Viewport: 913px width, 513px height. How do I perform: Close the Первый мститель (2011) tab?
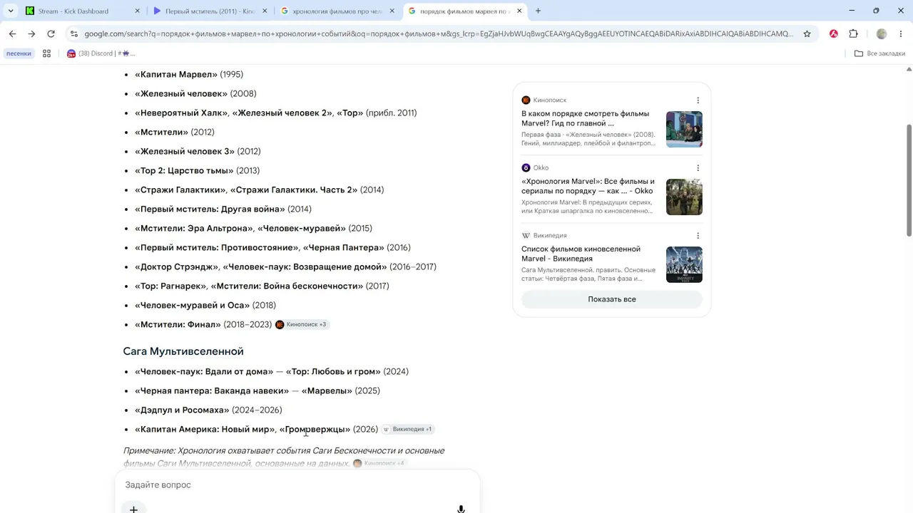click(x=265, y=11)
